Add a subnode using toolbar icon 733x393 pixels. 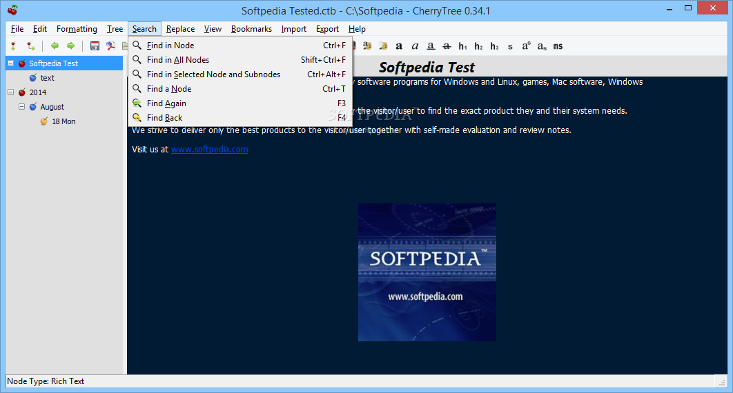pos(31,46)
